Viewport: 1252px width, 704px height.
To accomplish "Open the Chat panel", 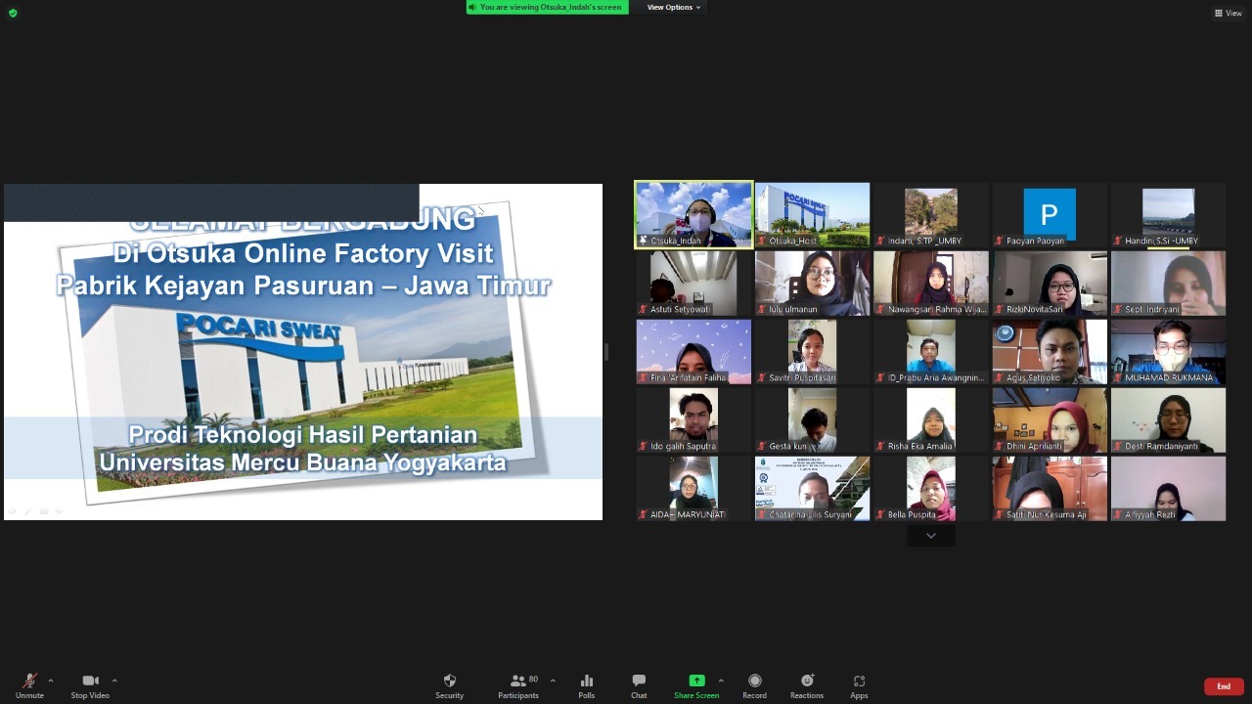I will click(x=639, y=685).
